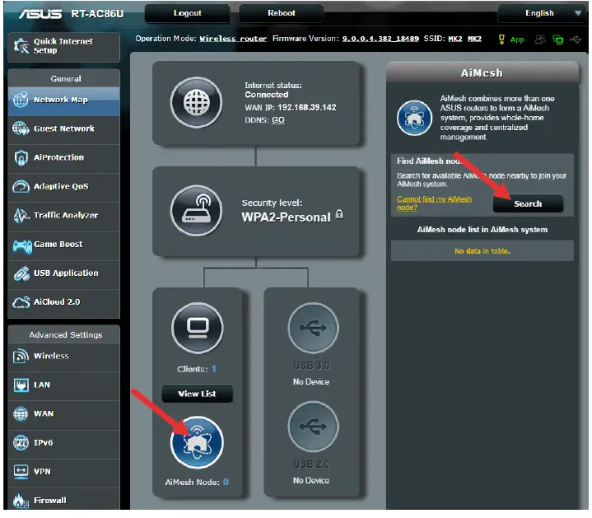The image size is (592, 518).
Task: Click 'No data in table.' row
Action: tap(482, 251)
